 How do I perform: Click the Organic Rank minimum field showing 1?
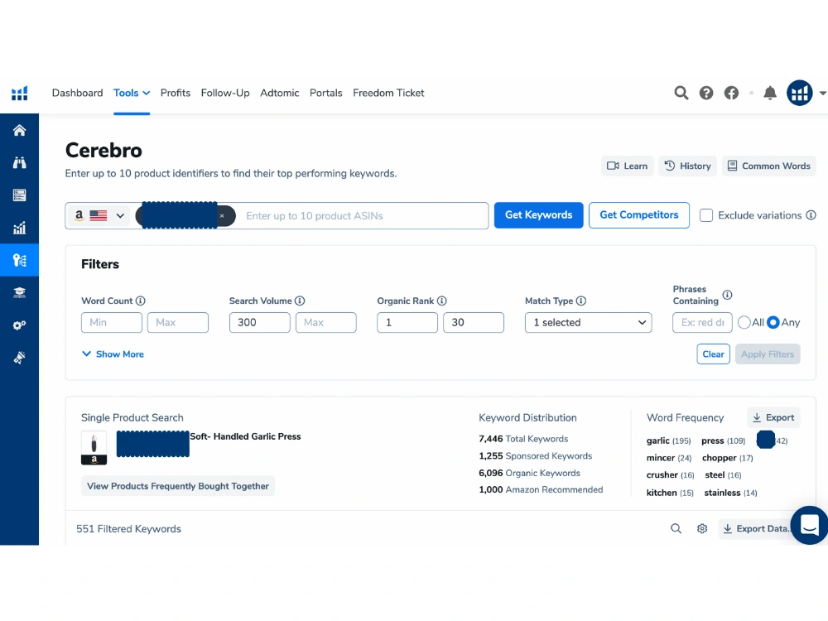pyautogui.click(x=407, y=322)
